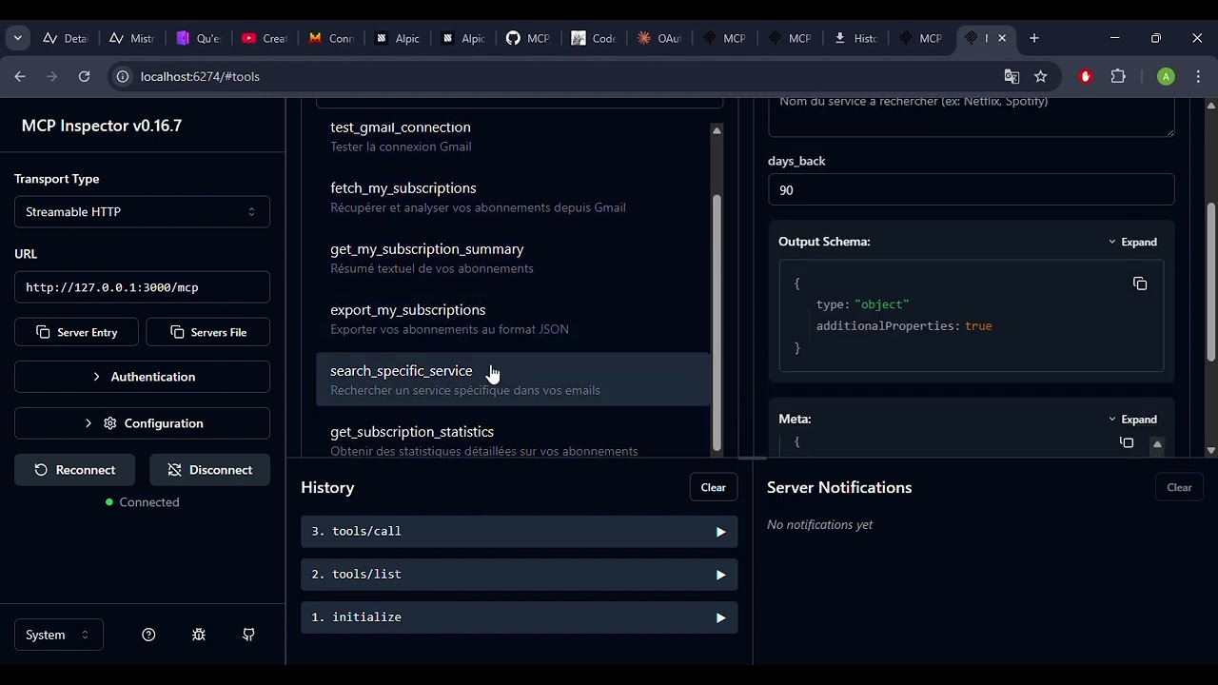
Task: Click the MCP Inspector v0.16.7 title
Action: pos(102,126)
